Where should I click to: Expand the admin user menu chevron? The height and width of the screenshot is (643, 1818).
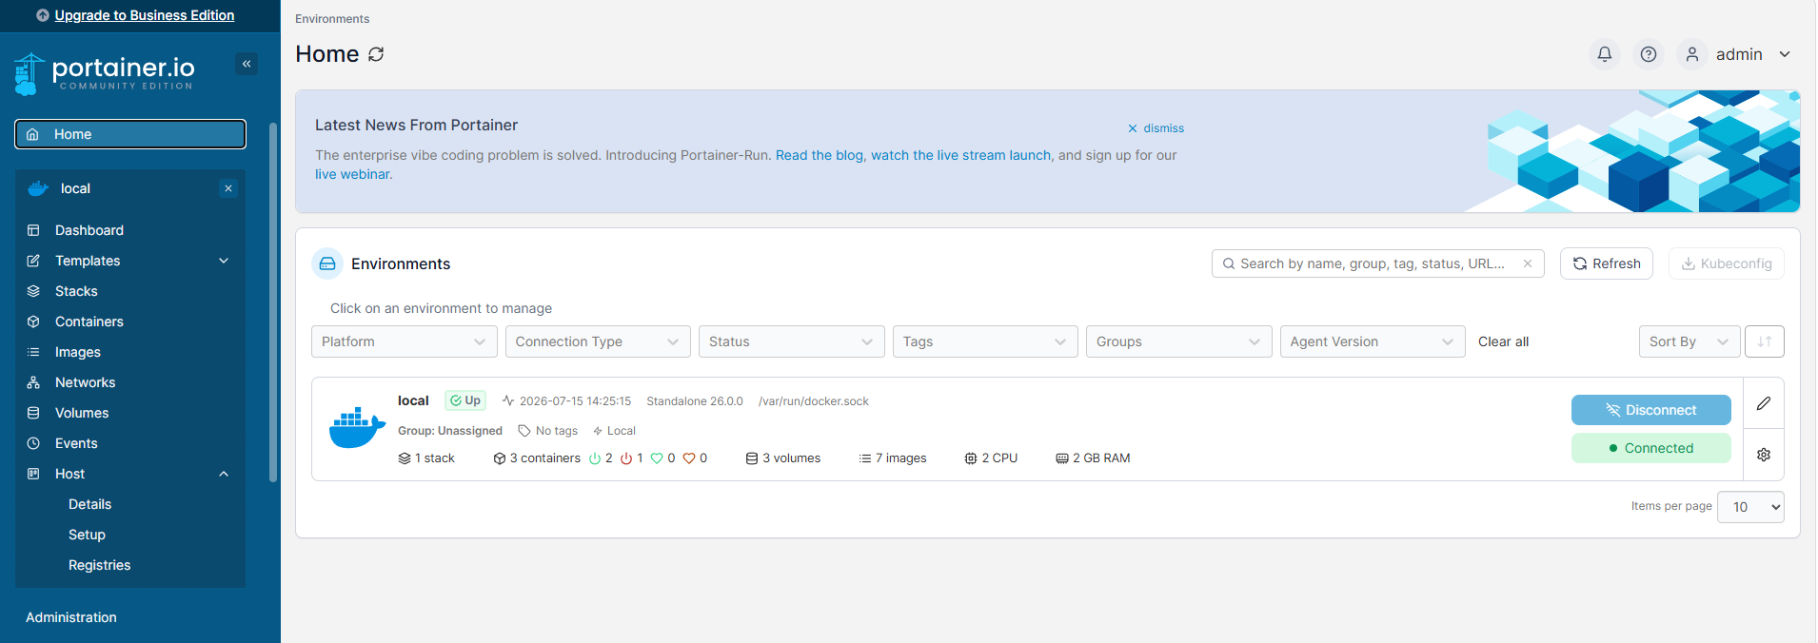(1785, 54)
